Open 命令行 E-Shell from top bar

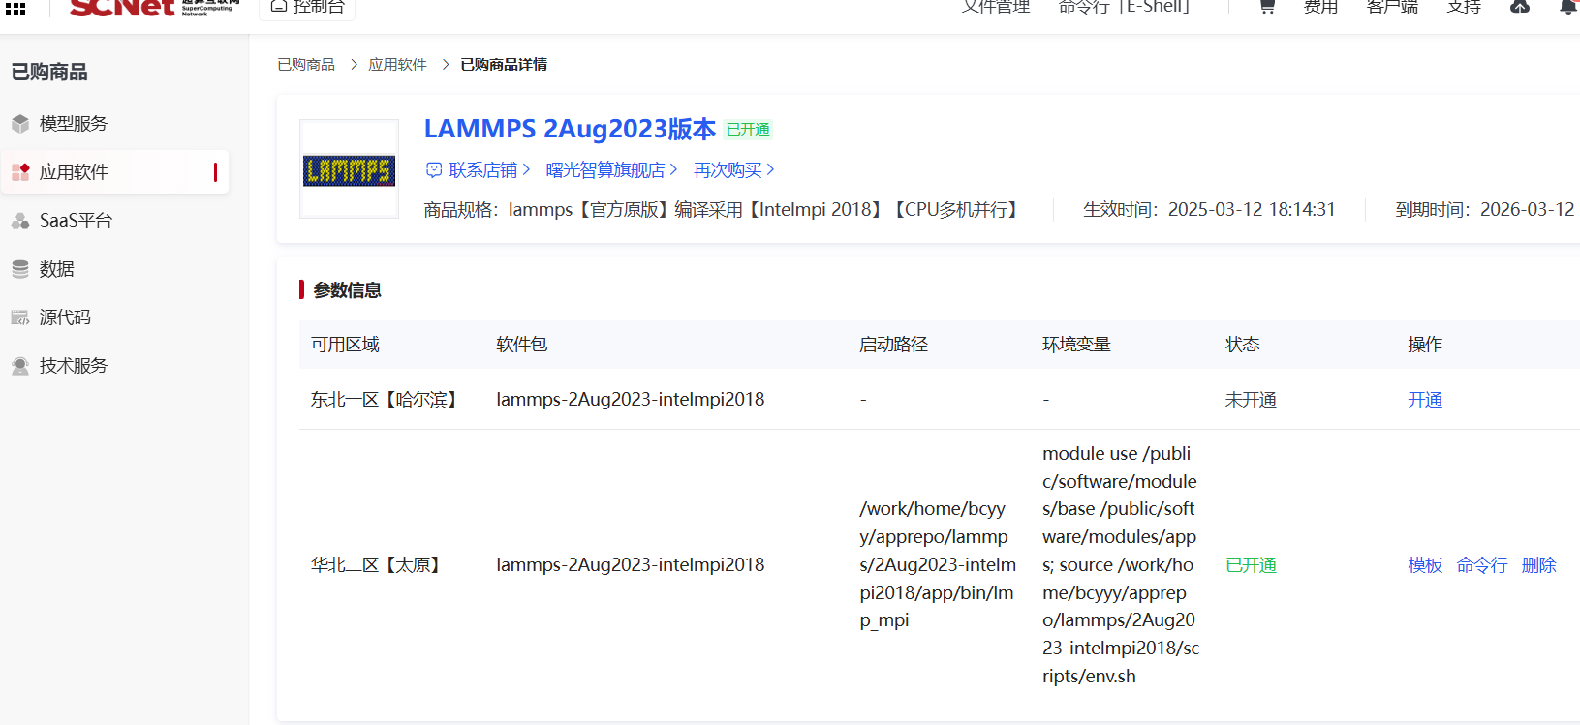1124,8
